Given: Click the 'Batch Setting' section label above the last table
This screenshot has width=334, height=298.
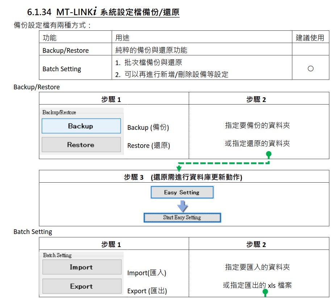Looking at the screenshot, I should coord(33,231).
